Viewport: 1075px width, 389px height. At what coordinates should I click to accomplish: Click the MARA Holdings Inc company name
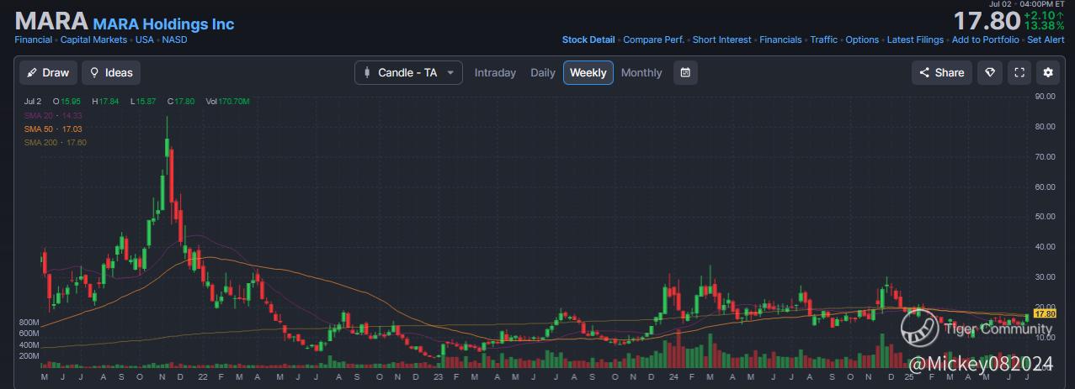coord(163,24)
